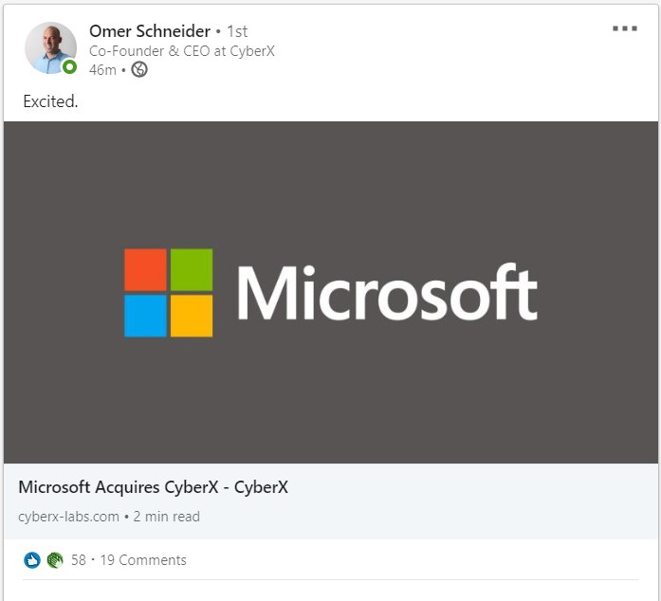Click the Microsoft wordmark in the image

tap(386, 293)
